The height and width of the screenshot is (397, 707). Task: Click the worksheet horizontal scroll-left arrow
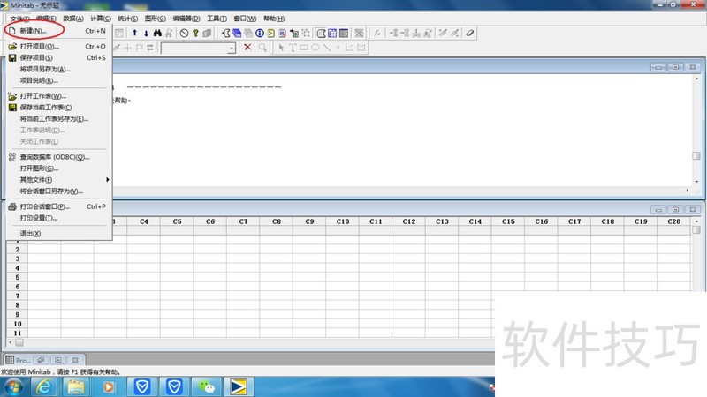(11, 342)
